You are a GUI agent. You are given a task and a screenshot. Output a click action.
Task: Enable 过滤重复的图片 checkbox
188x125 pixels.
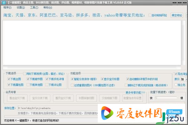[72, 85]
